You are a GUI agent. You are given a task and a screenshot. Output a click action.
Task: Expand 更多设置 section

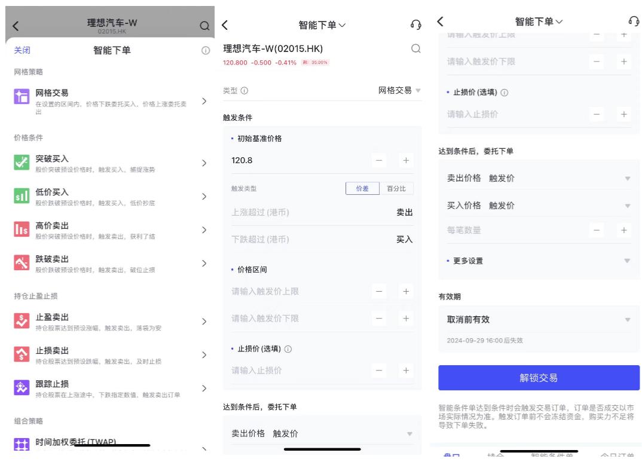539,261
